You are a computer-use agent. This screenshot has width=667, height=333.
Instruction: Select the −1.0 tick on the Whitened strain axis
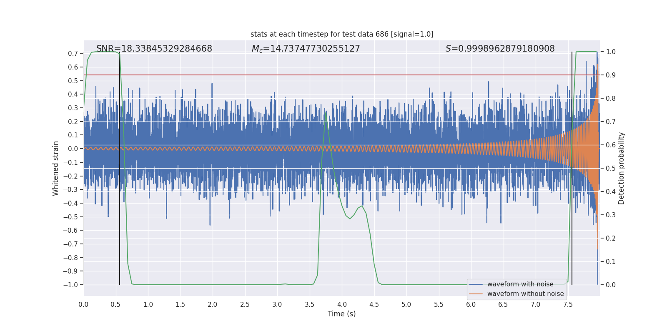71,285
